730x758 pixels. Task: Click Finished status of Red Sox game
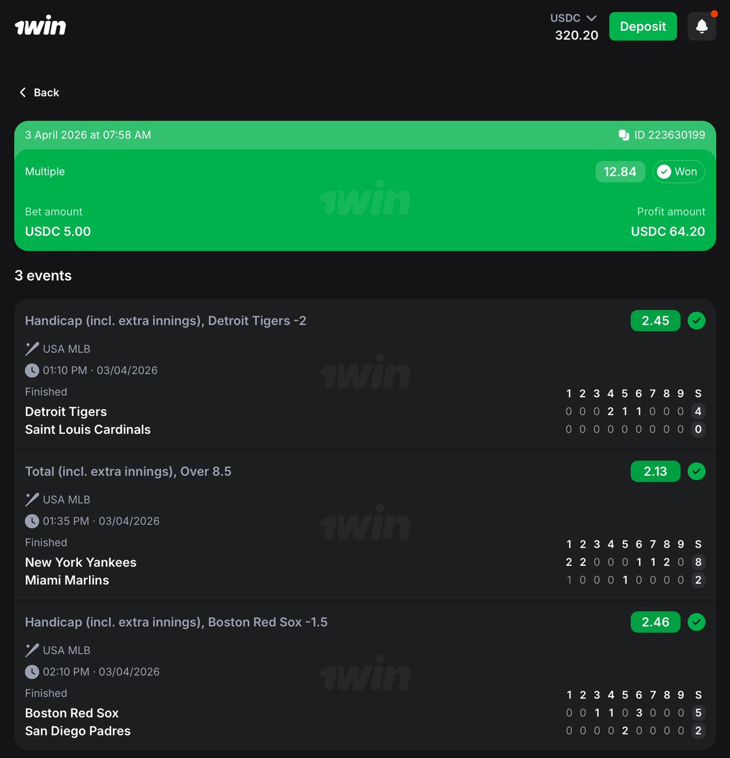click(46, 693)
